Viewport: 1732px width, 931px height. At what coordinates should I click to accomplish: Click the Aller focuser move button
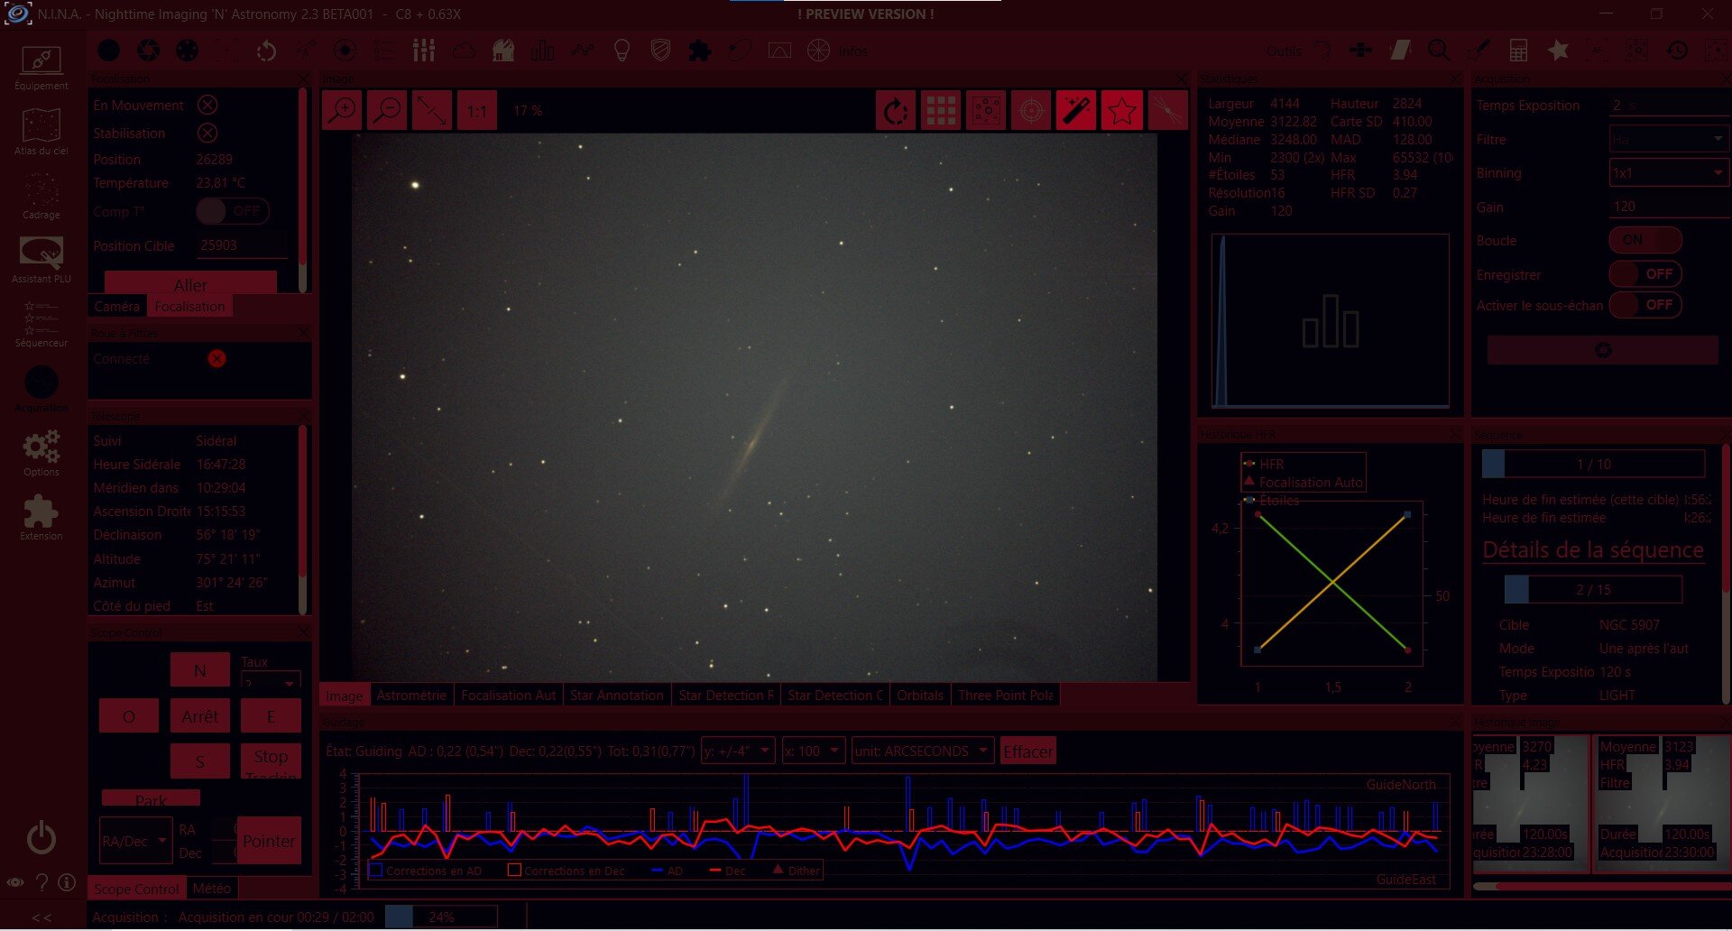click(190, 283)
